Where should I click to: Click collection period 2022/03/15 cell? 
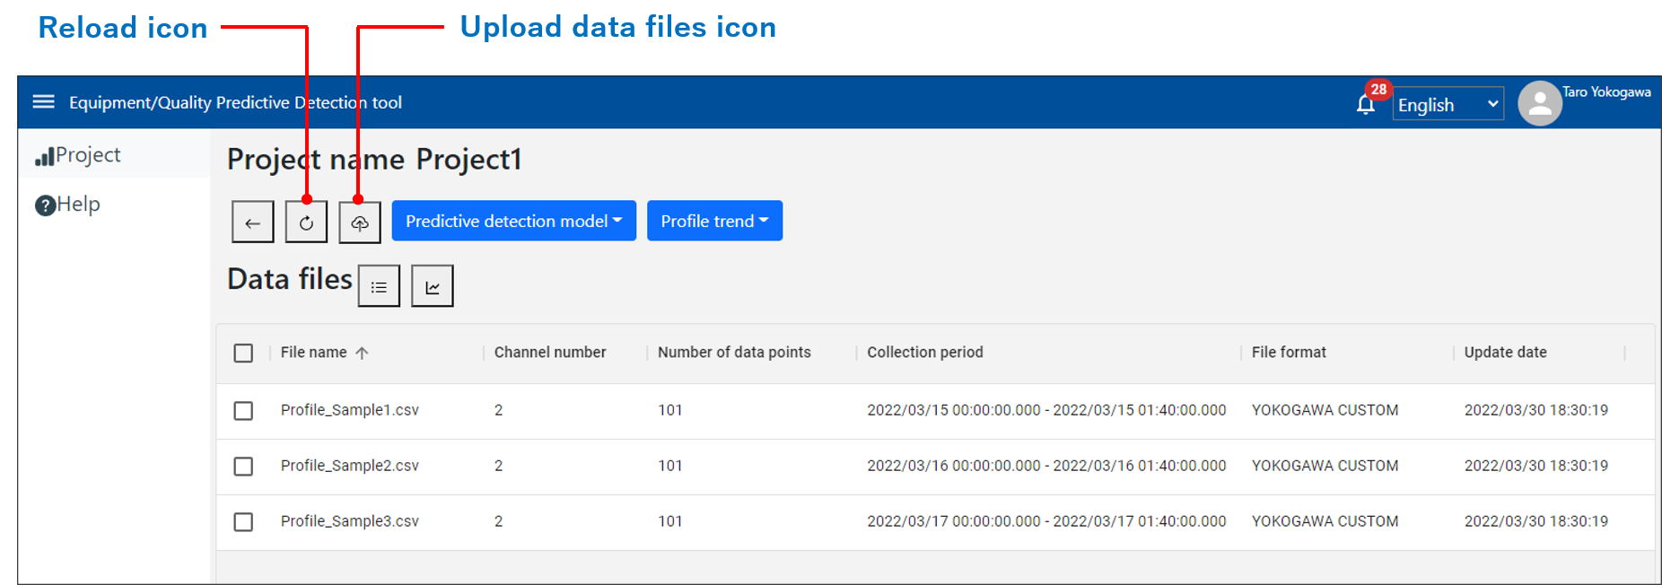[x=1046, y=410]
